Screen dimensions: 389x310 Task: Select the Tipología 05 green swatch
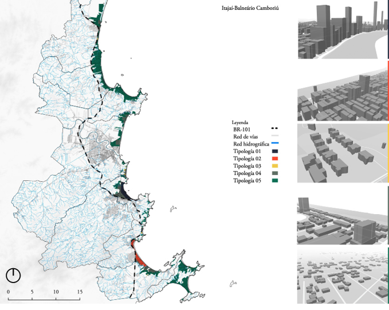[x=274, y=181]
